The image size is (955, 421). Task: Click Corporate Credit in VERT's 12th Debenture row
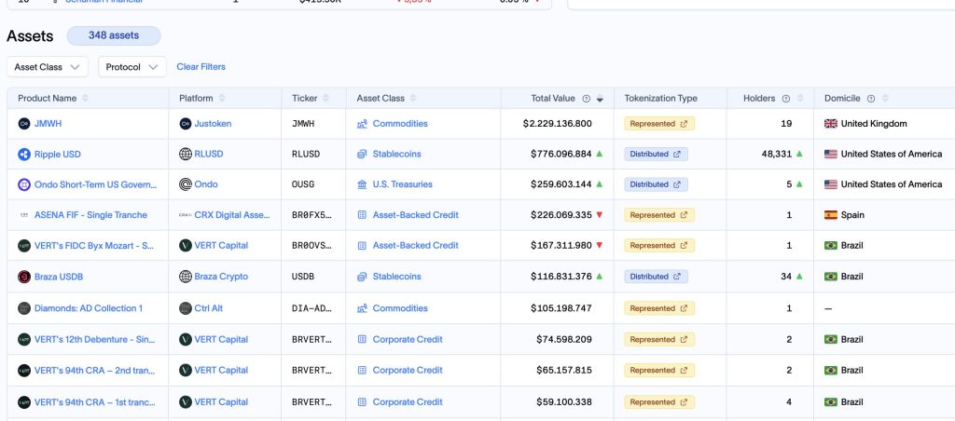408,339
